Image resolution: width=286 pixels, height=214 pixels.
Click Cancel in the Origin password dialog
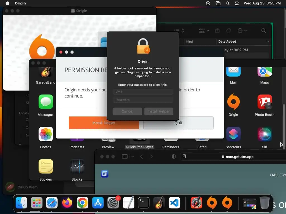tap(127, 111)
